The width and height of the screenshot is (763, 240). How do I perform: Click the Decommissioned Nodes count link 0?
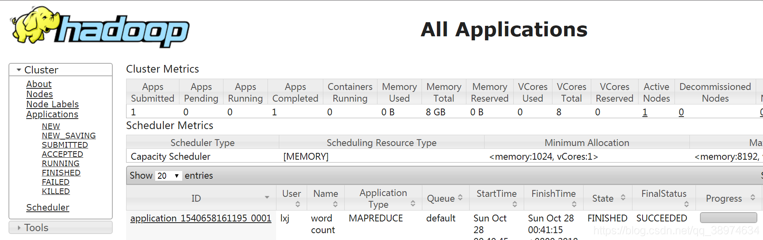click(681, 112)
